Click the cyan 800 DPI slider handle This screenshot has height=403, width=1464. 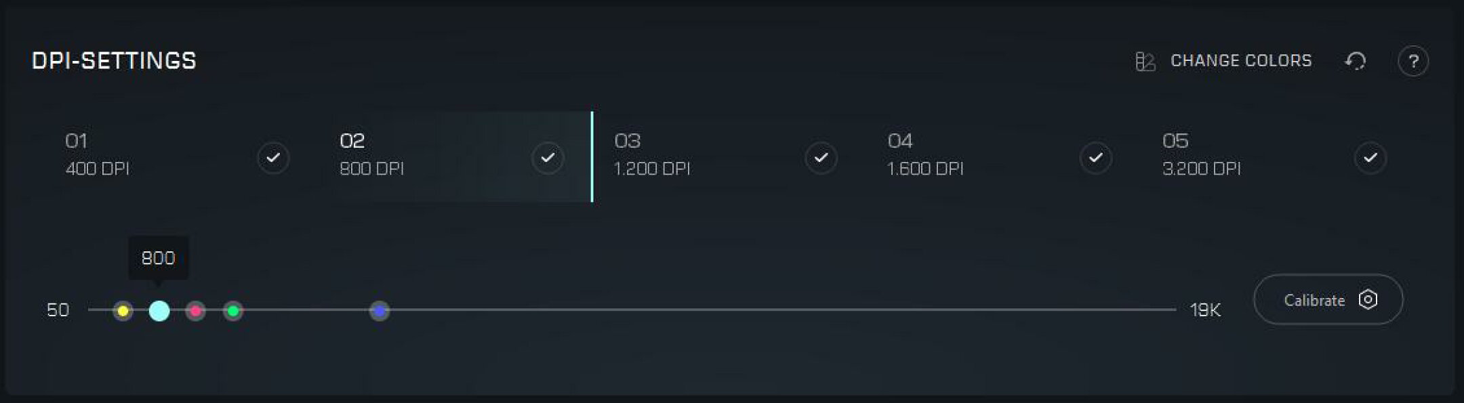pos(159,311)
